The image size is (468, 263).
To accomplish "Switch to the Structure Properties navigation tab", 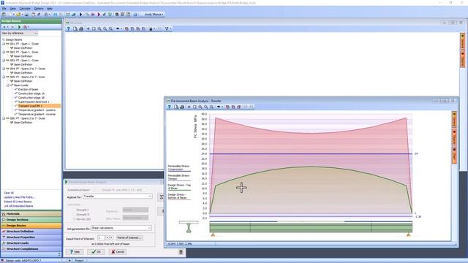I will tap(31, 237).
